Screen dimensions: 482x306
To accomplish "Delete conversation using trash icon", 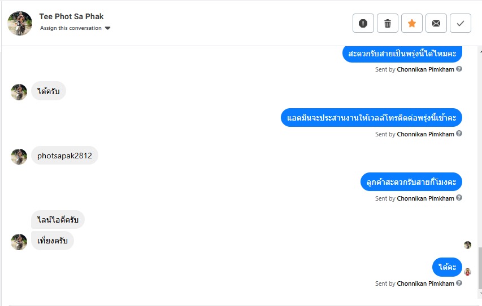I will (x=387, y=23).
